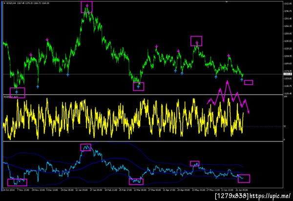293x201 pixels.
Task: Select the 9 Dec 13:00 date label
Action: 52,190
